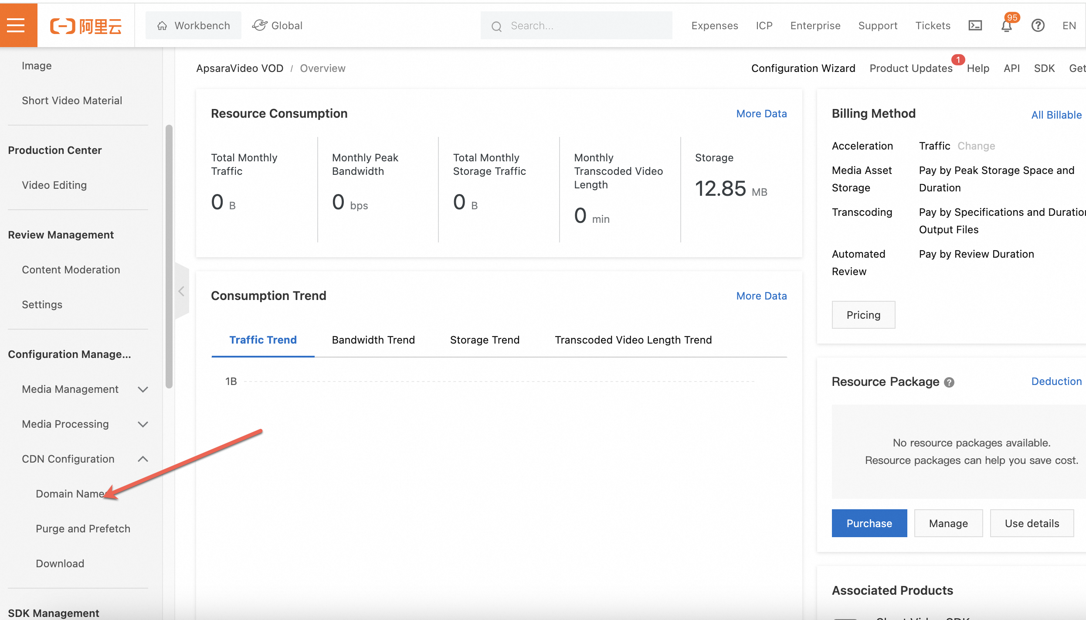Open Domain Names page
The image size is (1086, 620).
pos(72,494)
